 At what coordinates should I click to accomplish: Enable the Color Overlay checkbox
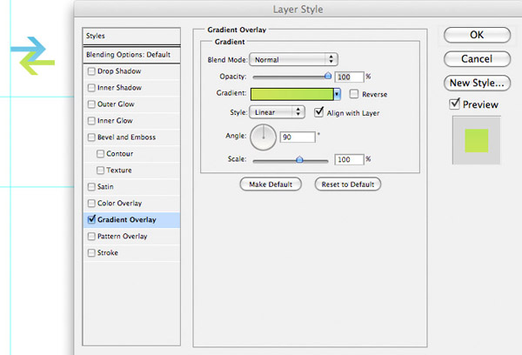91,203
